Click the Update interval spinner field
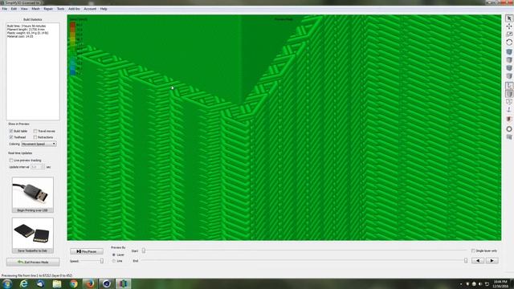Viewport: 514px width, 289px height. [38, 167]
